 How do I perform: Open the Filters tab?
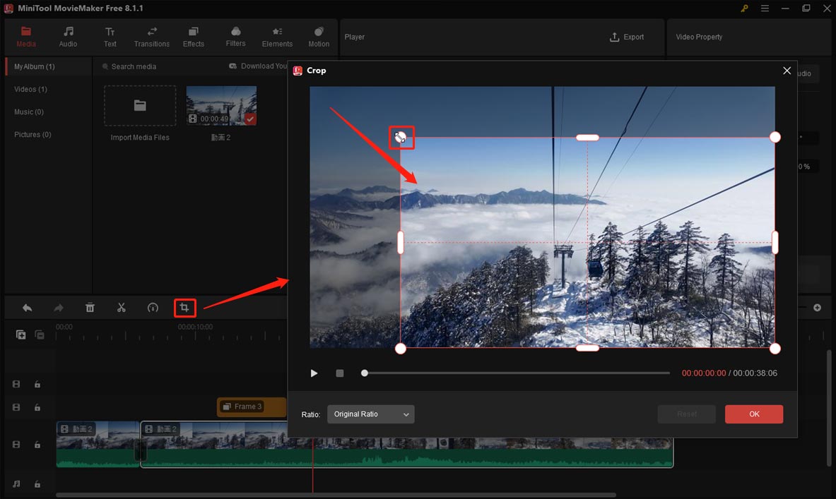coord(235,37)
